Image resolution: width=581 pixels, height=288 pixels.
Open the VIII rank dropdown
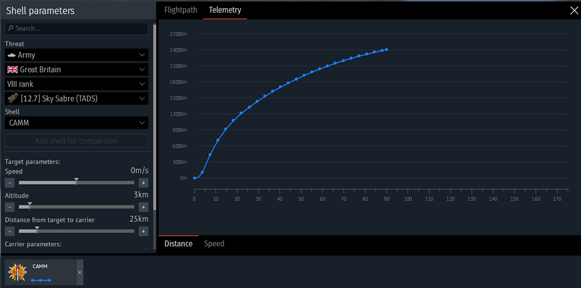point(77,84)
